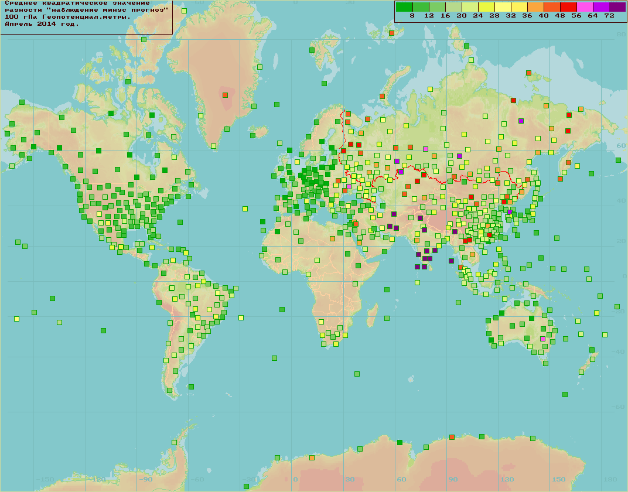Click the green legend swatch between 8 and 12
628x492 pixels.
pos(421,7)
